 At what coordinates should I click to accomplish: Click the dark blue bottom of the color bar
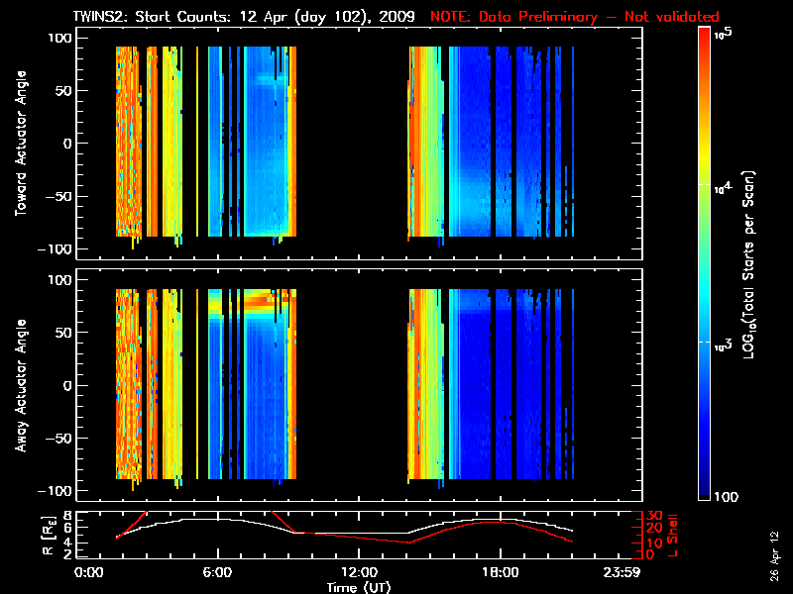pyautogui.click(x=705, y=493)
